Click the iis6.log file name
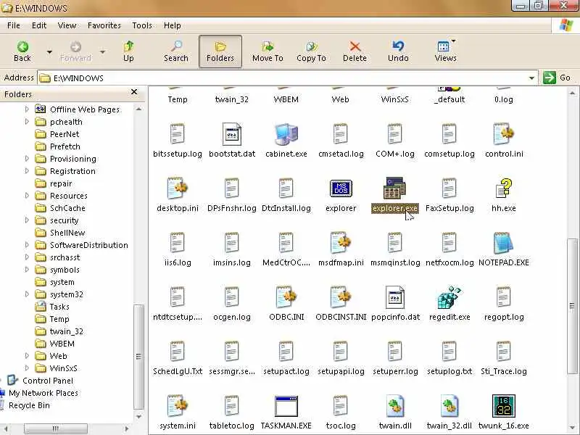Screen dimensions: 580x435 [178, 262]
